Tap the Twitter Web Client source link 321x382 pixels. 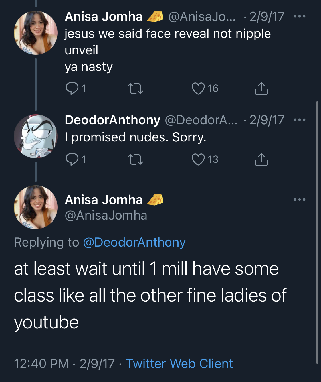(179, 364)
